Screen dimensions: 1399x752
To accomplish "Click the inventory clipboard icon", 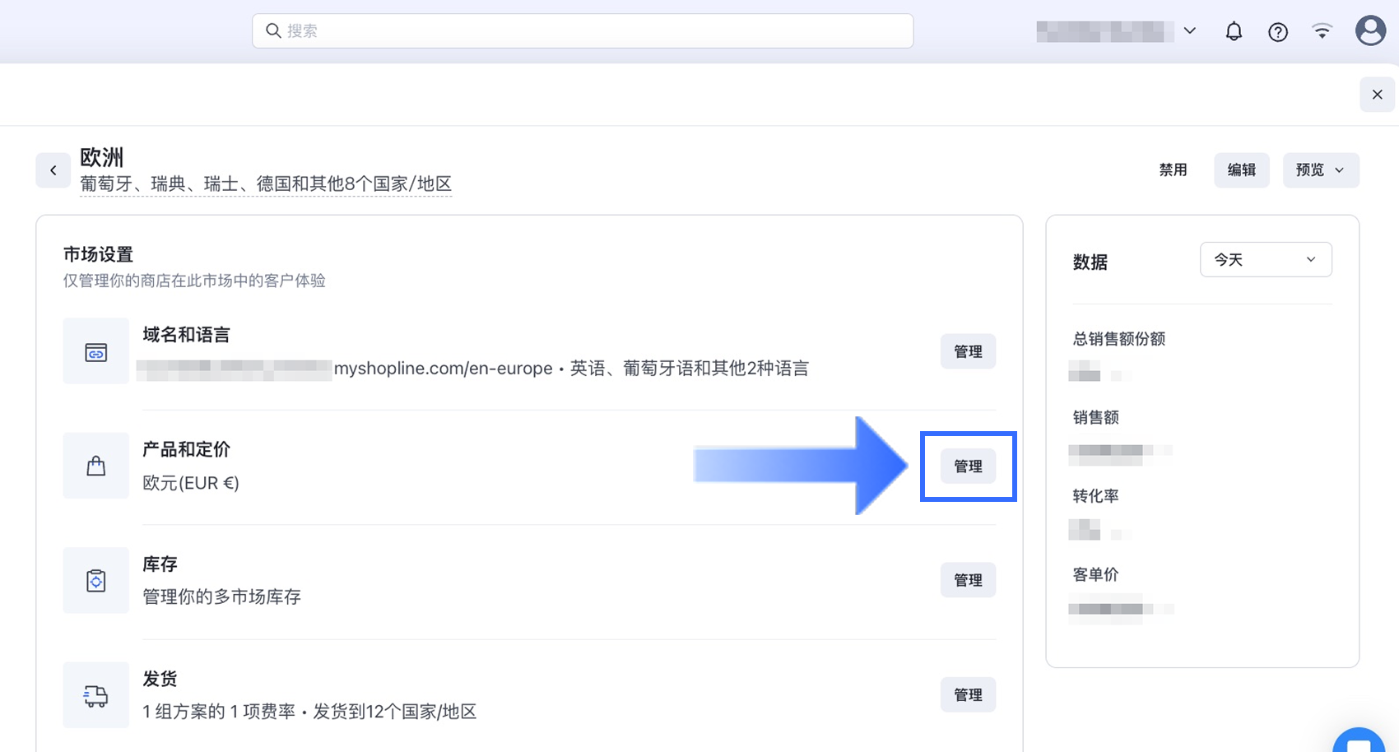I will pos(96,581).
